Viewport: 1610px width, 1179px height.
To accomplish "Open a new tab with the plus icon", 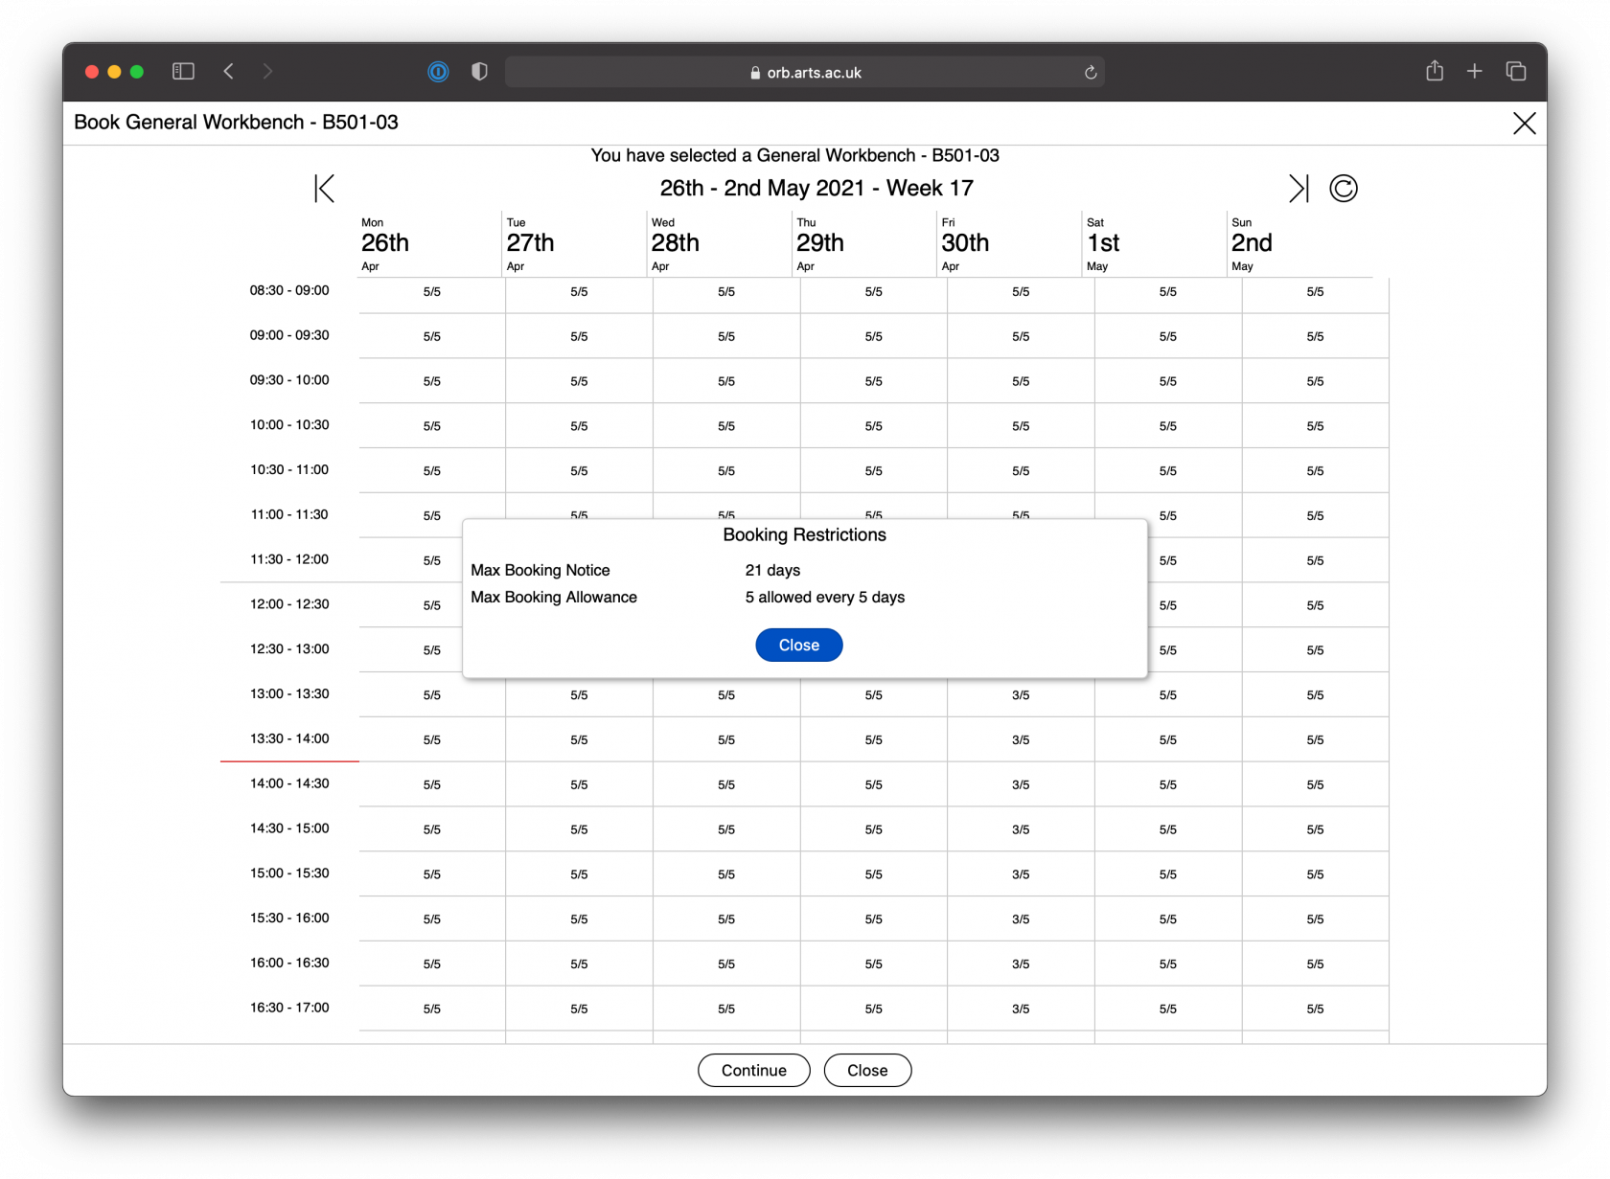I will tap(1475, 71).
